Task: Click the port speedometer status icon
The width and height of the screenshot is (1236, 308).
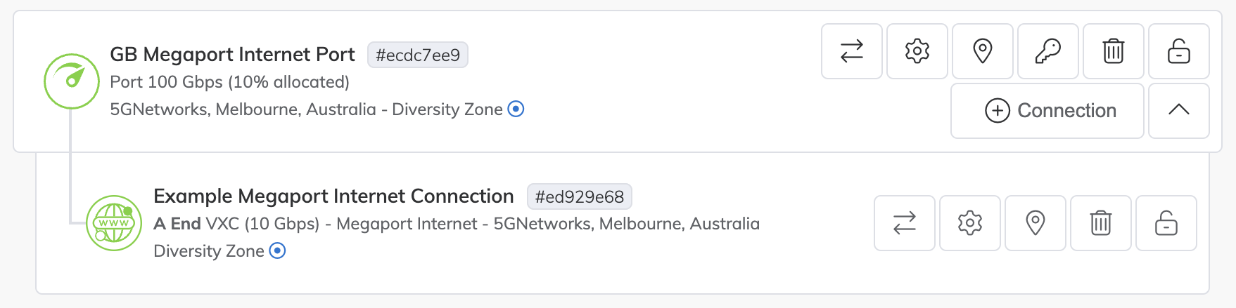Action: pyautogui.click(x=72, y=81)
